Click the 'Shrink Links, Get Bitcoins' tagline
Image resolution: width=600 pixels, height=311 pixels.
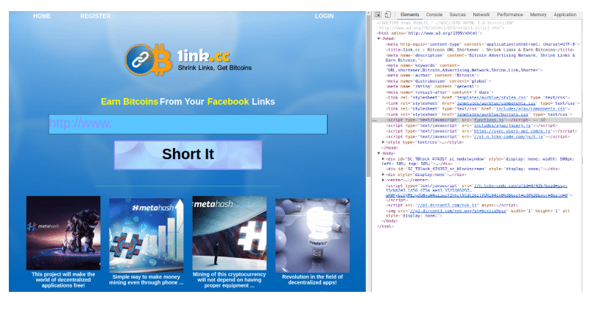point(215,68)
